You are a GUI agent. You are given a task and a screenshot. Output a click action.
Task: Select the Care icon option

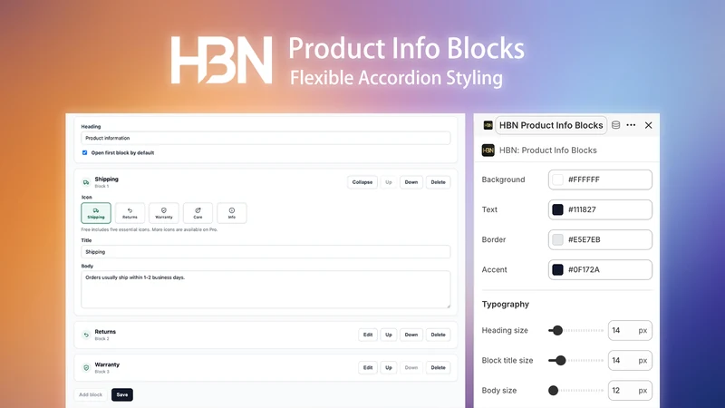coord(198,213)
